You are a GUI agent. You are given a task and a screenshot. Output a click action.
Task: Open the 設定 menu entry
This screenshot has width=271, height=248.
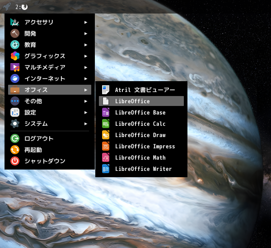pyautogui.click(x=50, y=112)
